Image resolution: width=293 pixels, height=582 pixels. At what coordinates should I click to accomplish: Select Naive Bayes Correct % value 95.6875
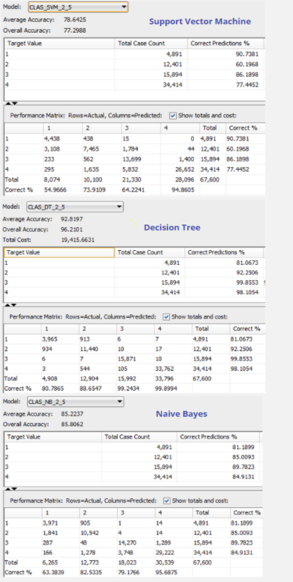click(x=167, y=572)
